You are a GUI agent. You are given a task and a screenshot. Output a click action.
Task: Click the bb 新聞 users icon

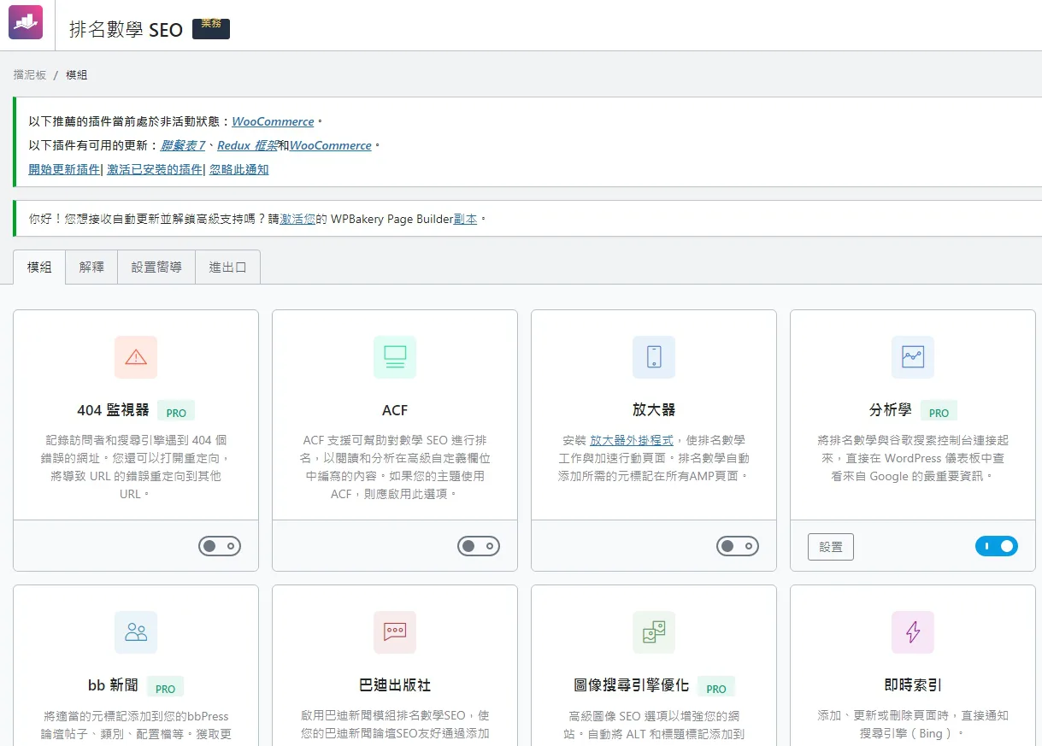click(136, 632)
